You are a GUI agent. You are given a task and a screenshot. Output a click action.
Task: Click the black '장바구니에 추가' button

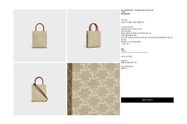tap(147, 100)
